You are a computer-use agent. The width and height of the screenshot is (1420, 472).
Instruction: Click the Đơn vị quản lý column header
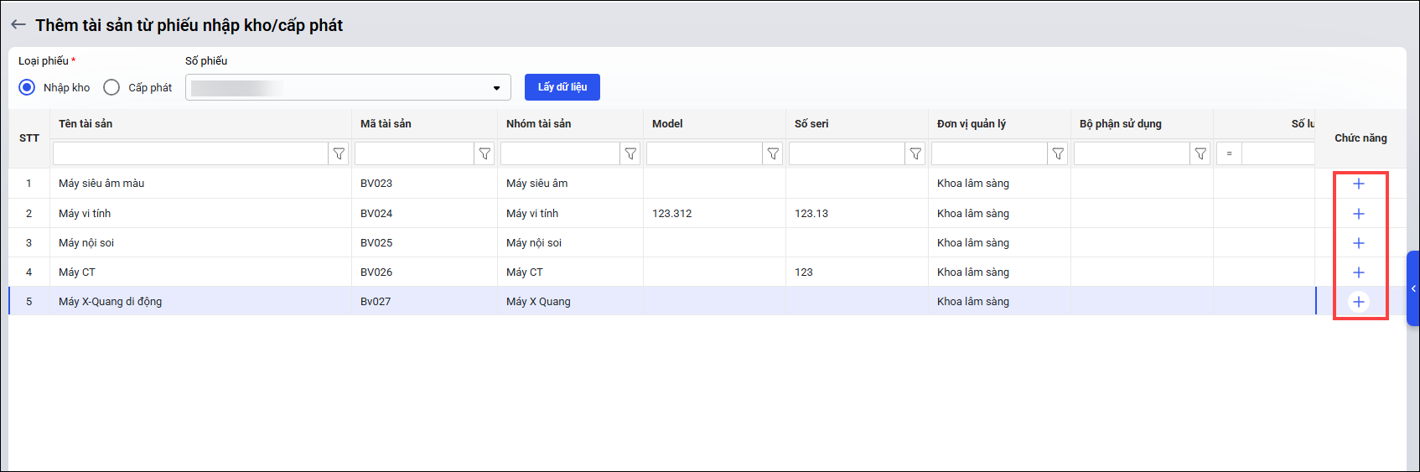(971, 124)
